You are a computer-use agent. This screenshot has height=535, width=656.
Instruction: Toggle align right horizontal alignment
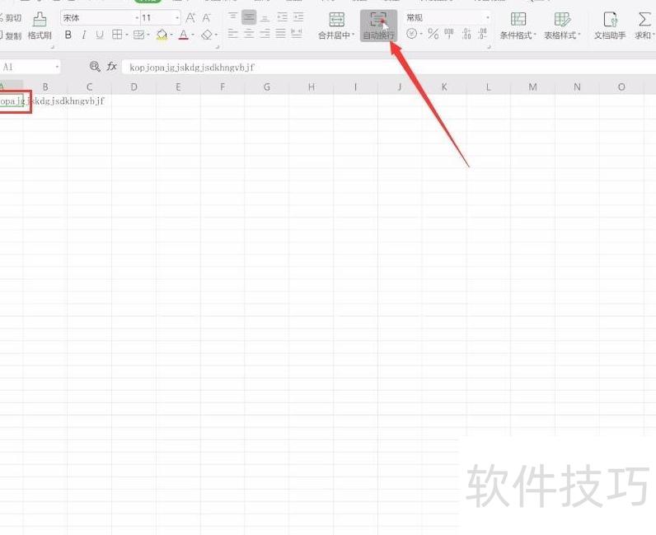click(x=265, y=34)
